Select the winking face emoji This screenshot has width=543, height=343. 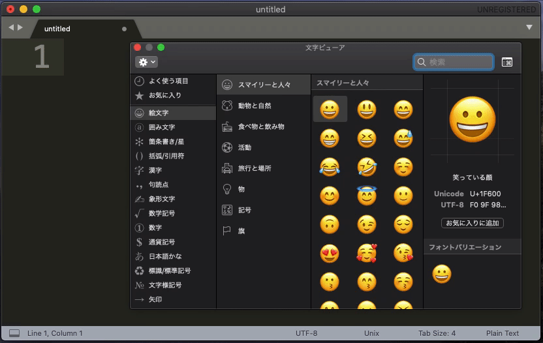367,224
